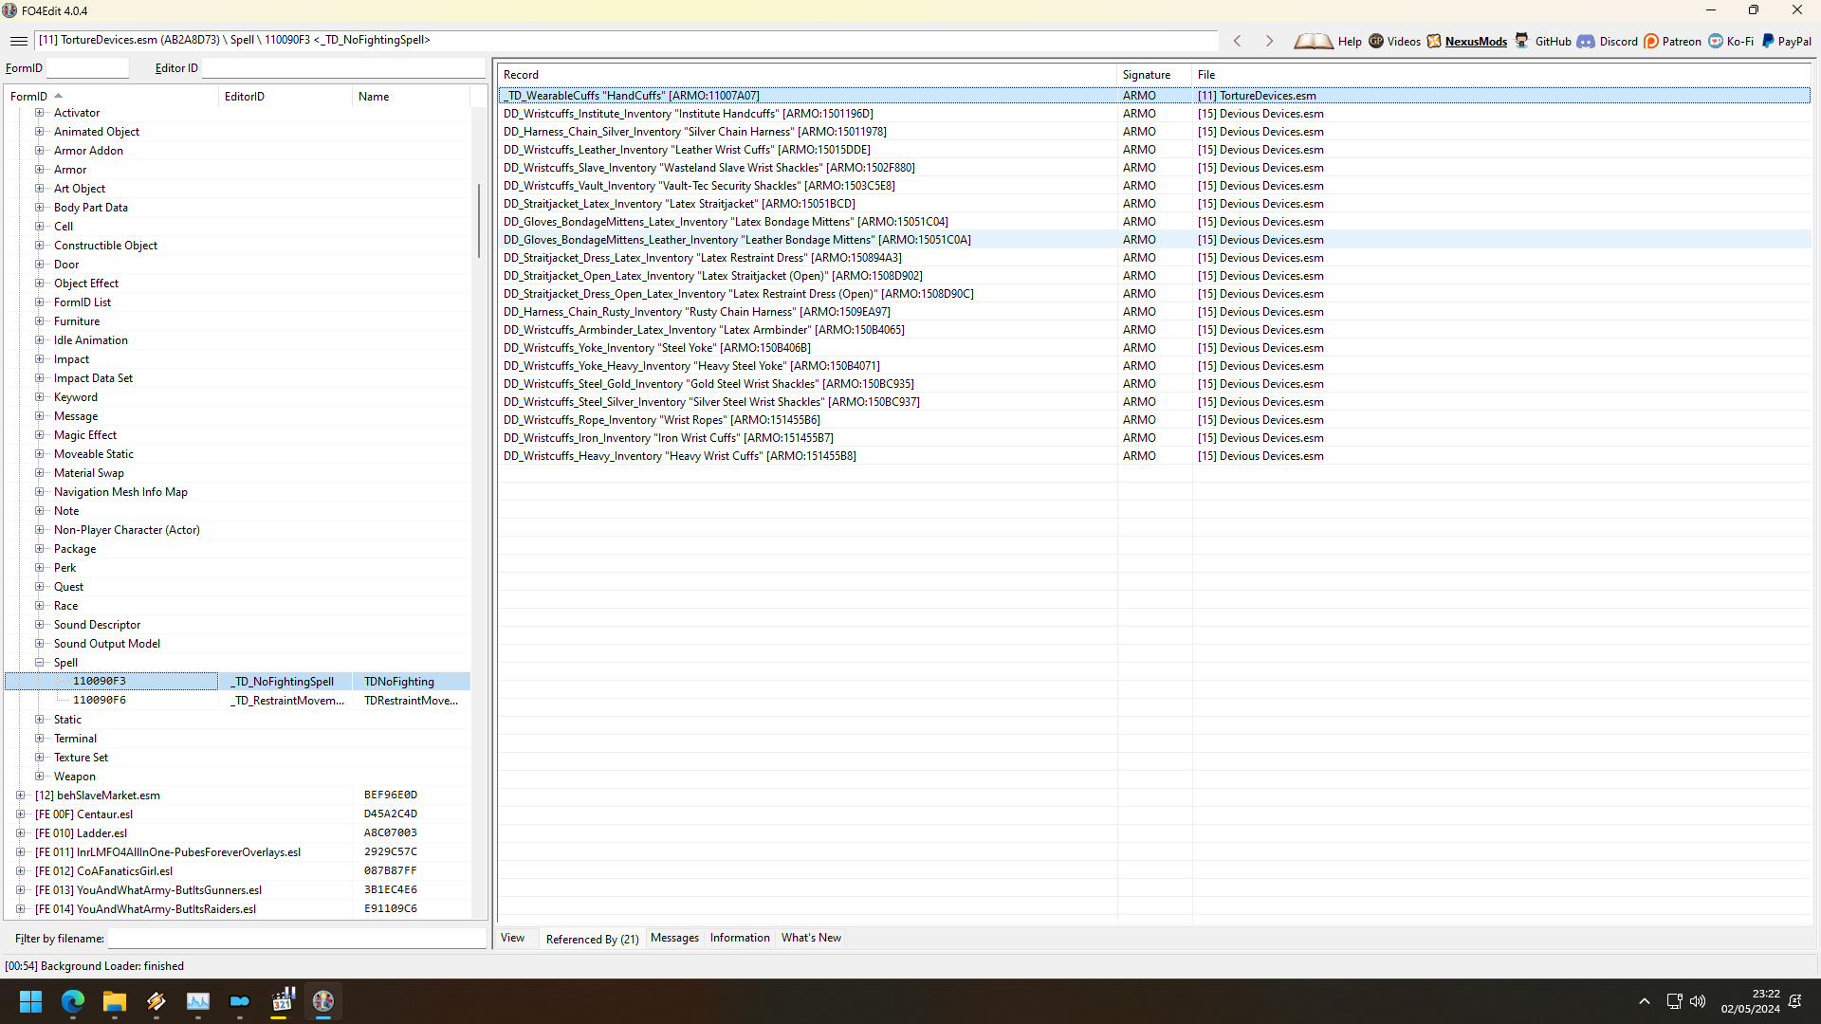Switch to the View tab

[512, 938]
